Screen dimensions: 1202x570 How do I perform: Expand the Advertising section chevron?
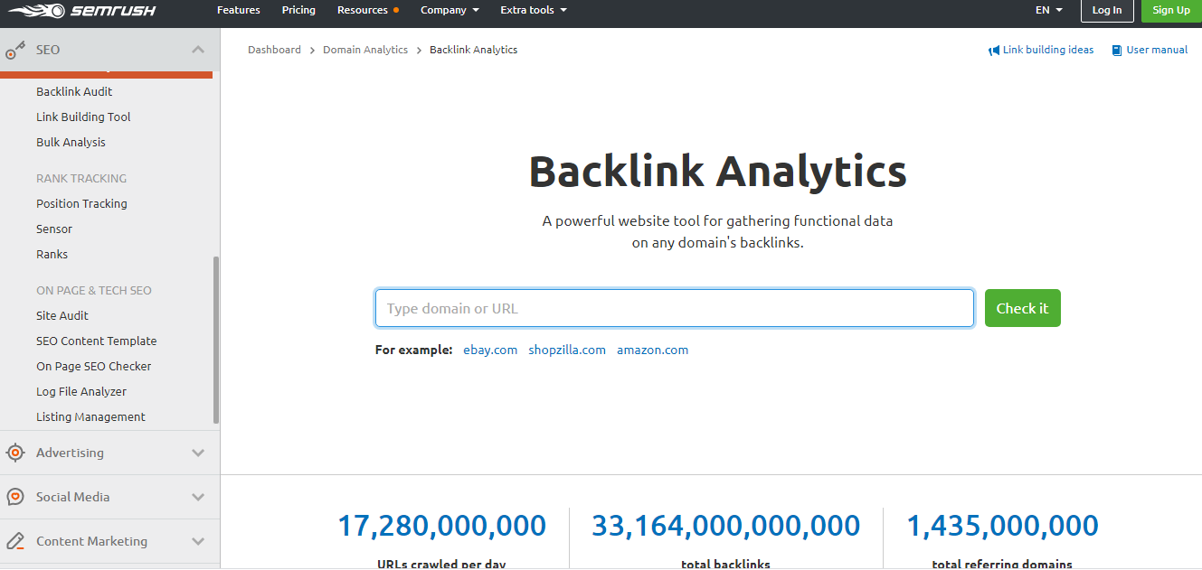click(198, 453)
